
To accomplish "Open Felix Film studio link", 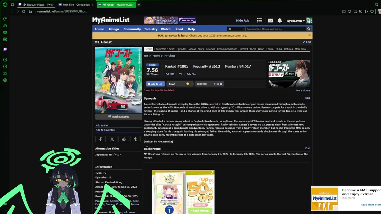I will 191,74.
